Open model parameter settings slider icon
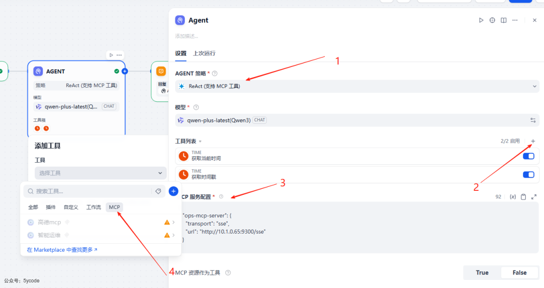 [533, 120]
